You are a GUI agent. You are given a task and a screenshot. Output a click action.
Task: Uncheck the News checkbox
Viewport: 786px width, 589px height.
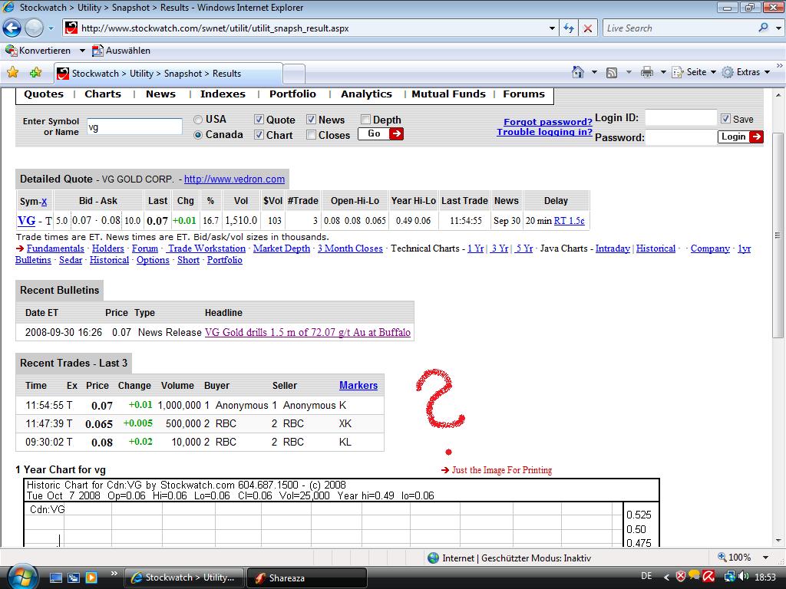[310, 120]
